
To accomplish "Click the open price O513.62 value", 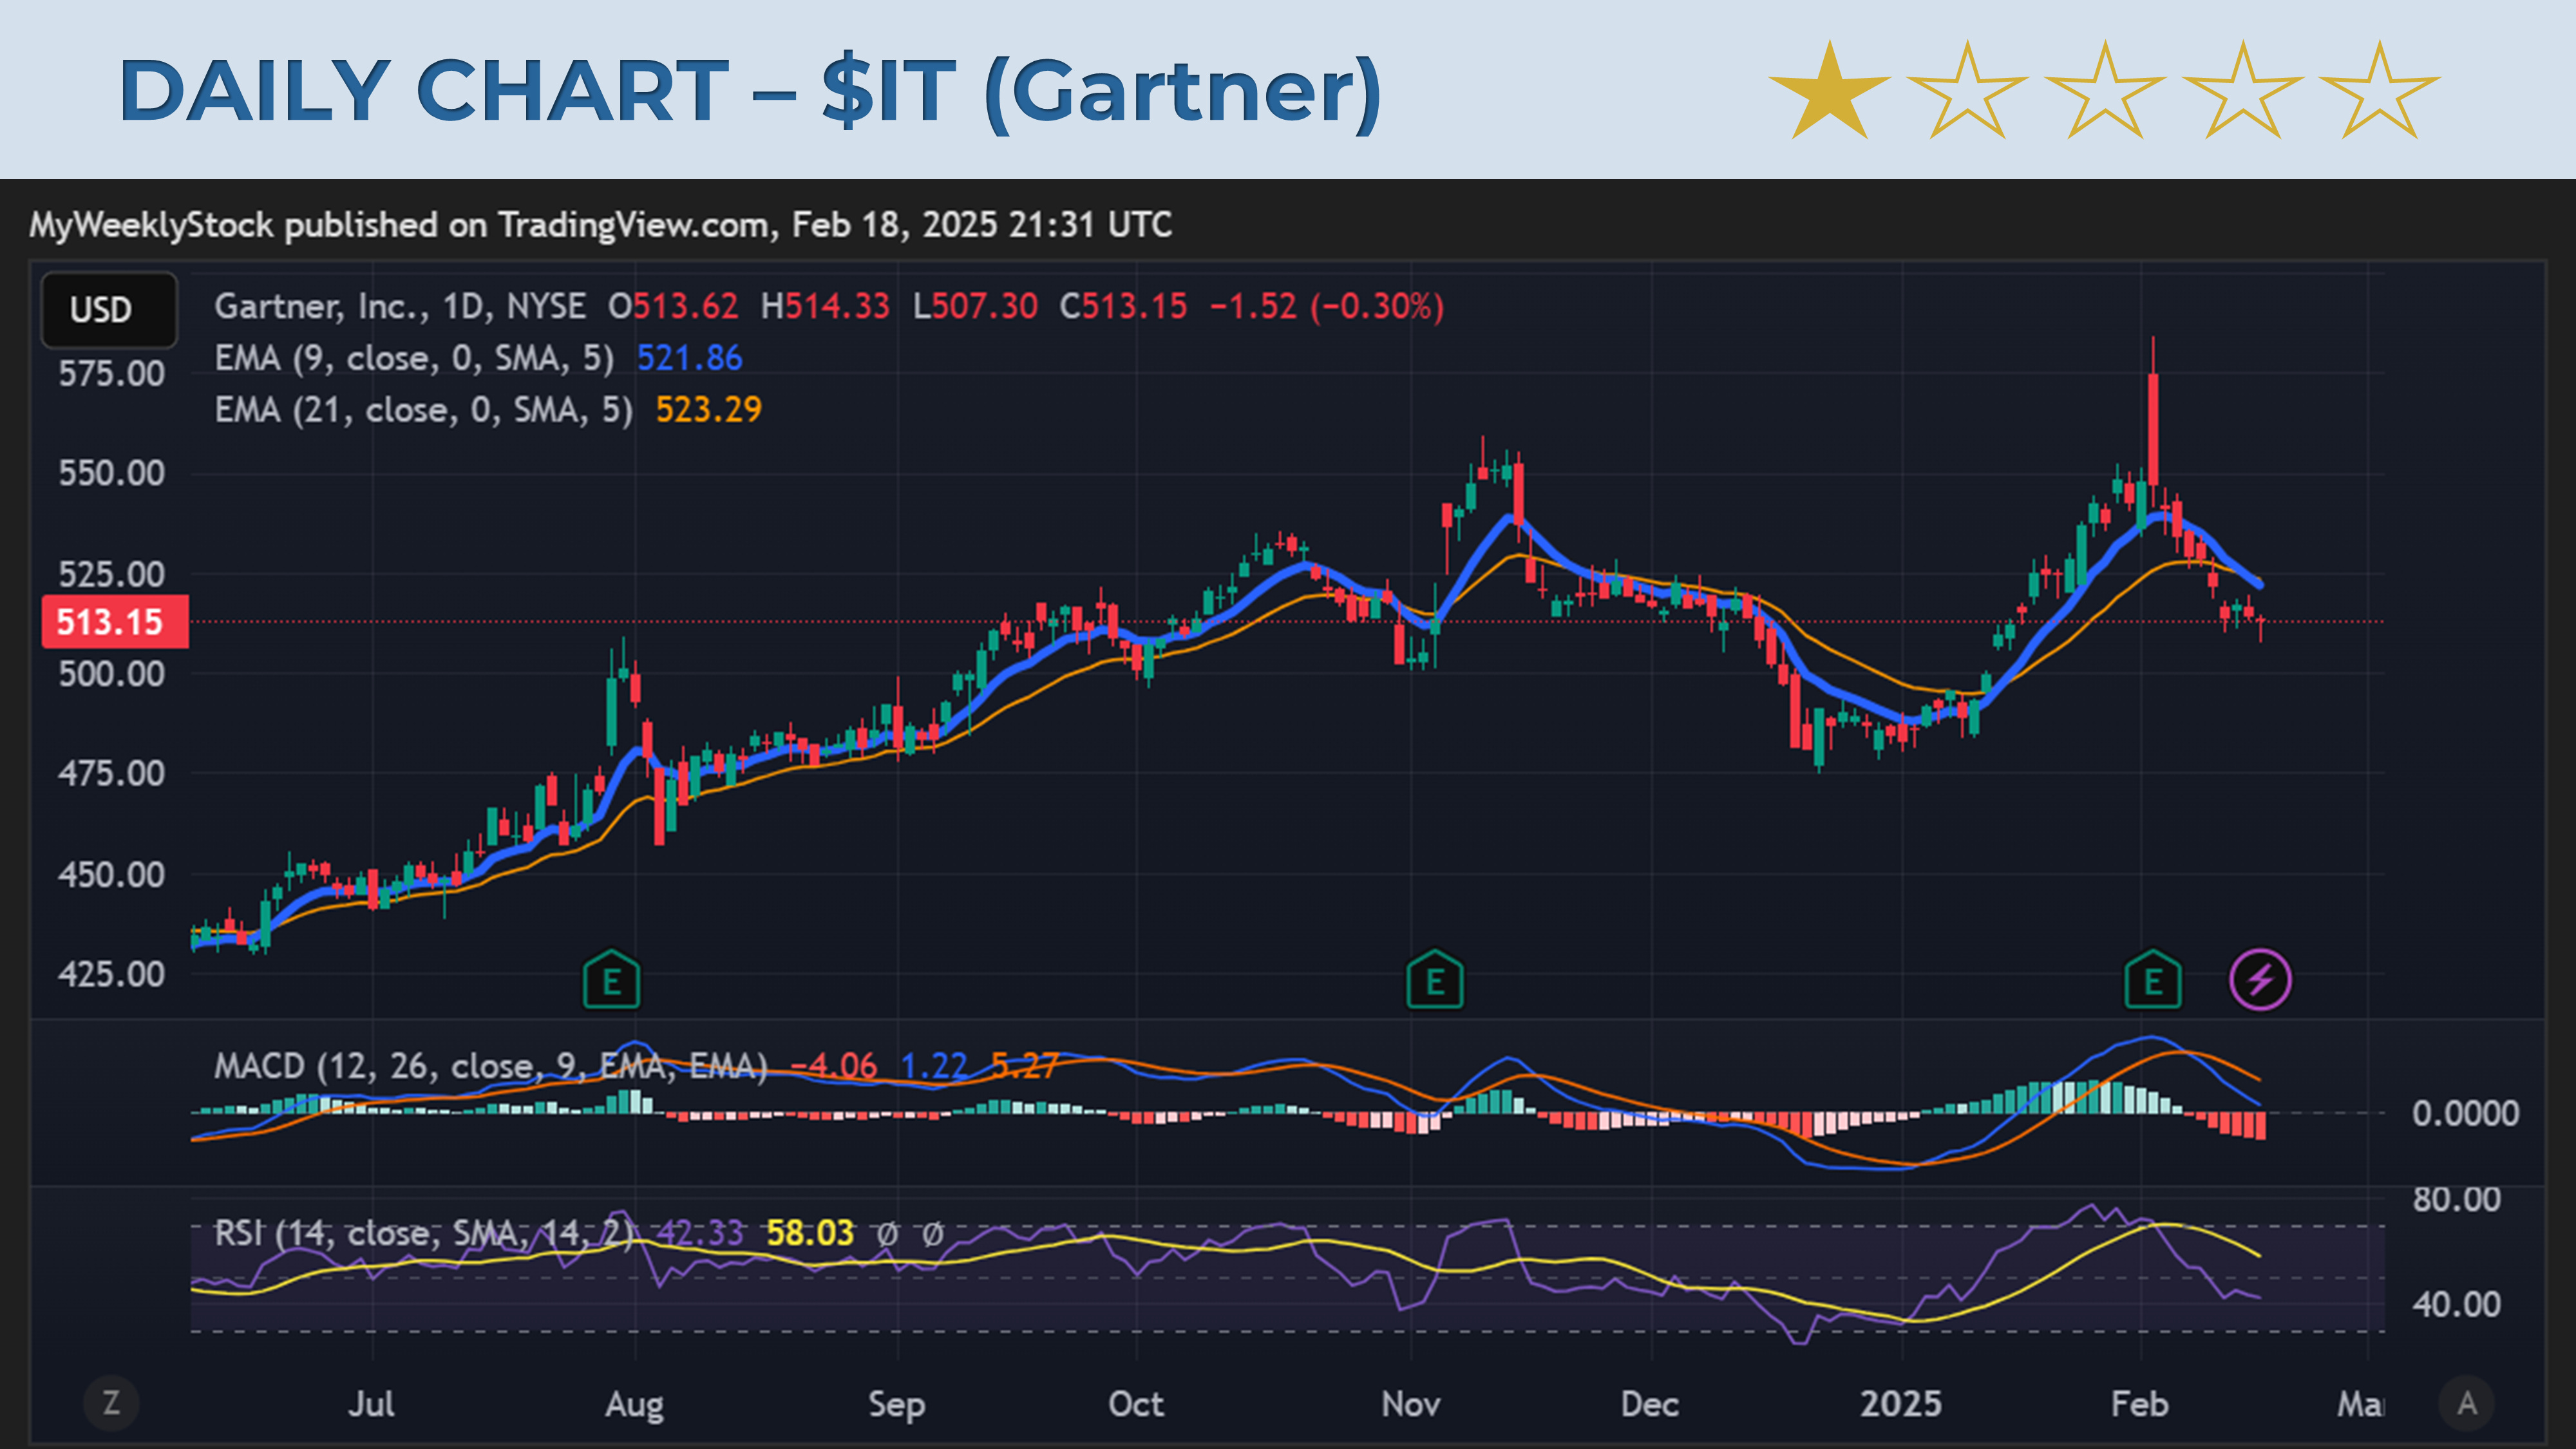I will pyautogui.click(x=673, y=306).
